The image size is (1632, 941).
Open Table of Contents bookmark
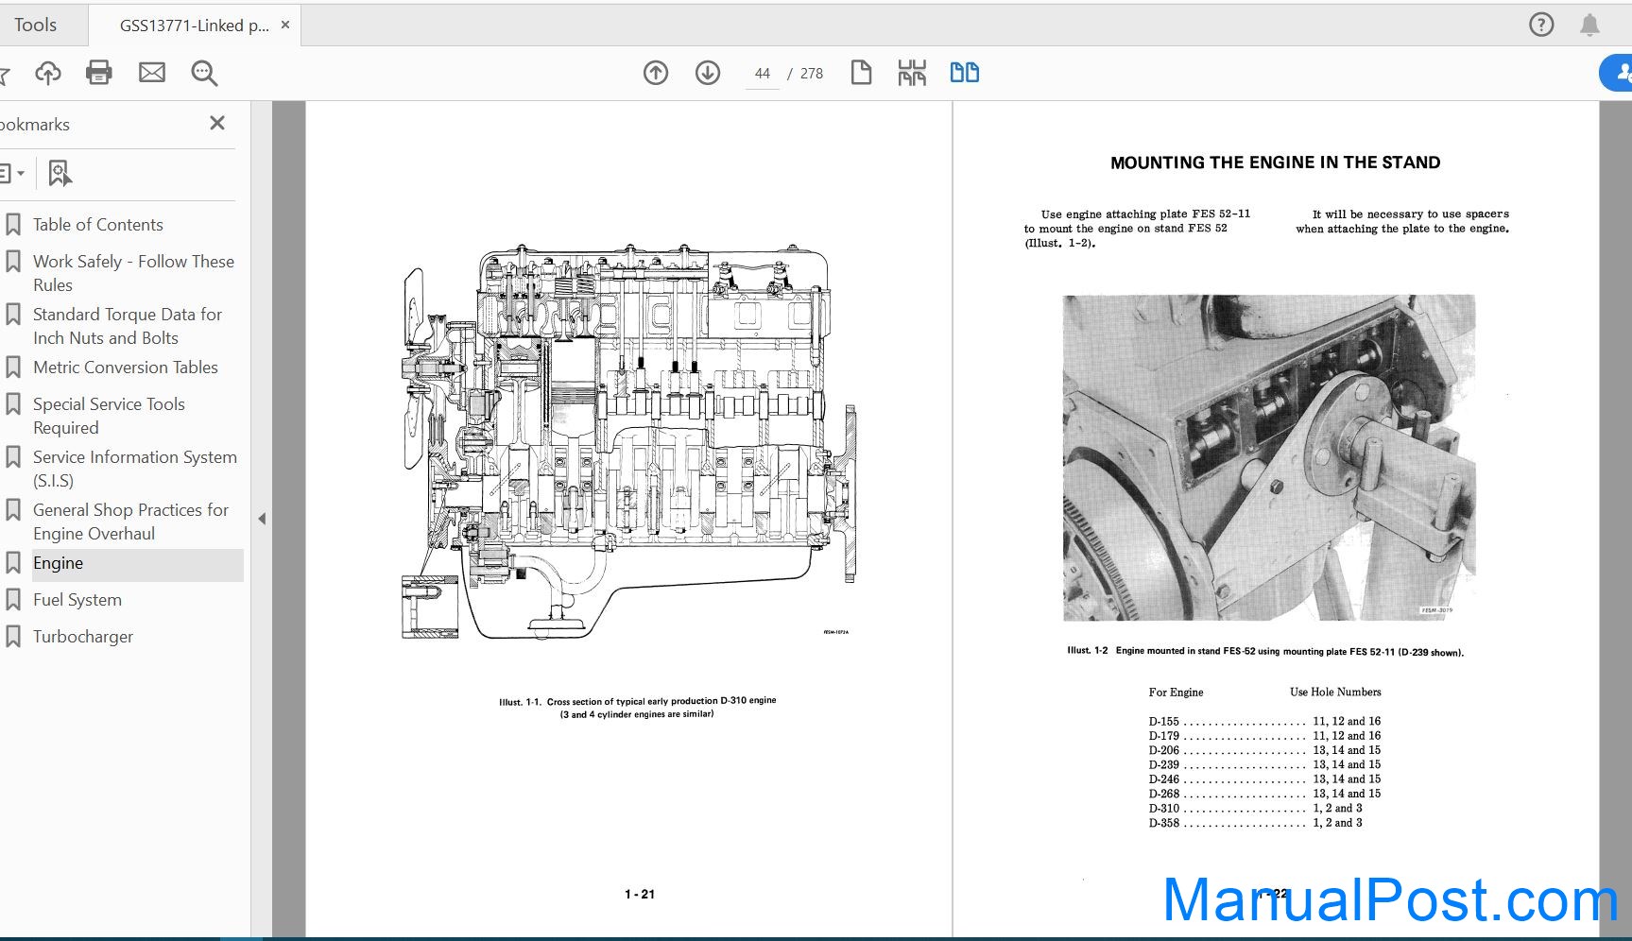(x=97, y=225)
